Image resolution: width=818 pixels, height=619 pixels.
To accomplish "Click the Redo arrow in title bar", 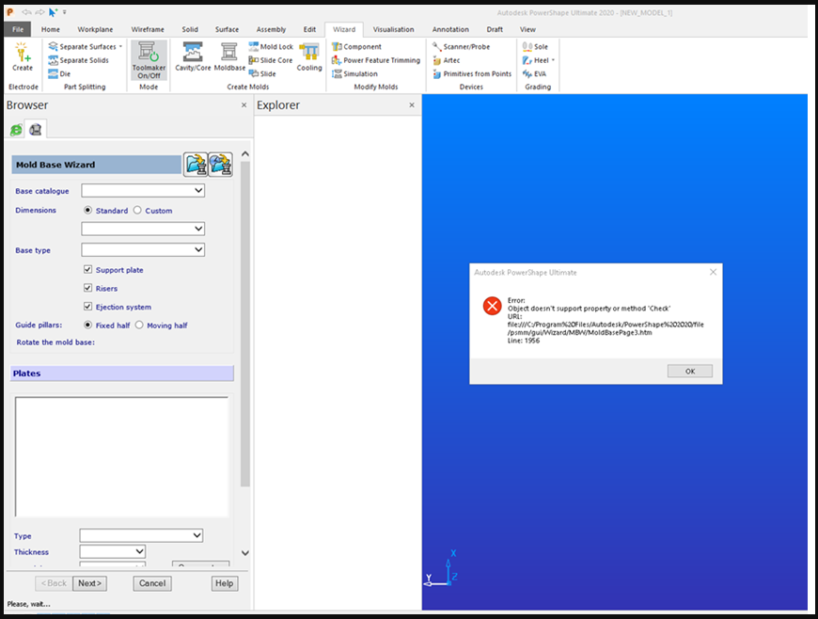I will pos(39,12).
